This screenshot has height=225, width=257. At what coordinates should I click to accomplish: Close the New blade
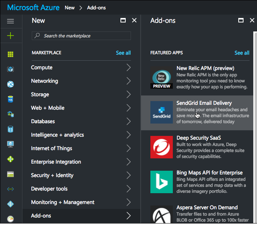pos(134,20)
